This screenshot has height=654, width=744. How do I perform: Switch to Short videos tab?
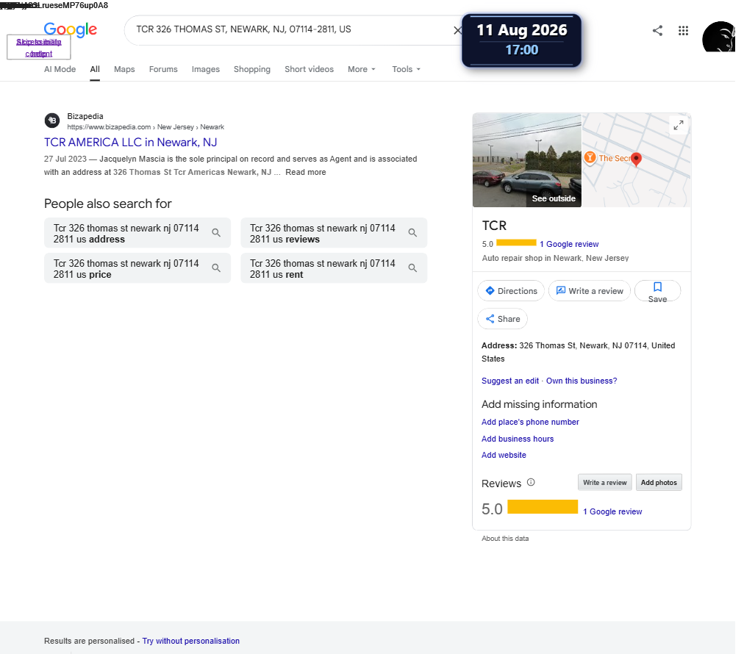[309, 69]
